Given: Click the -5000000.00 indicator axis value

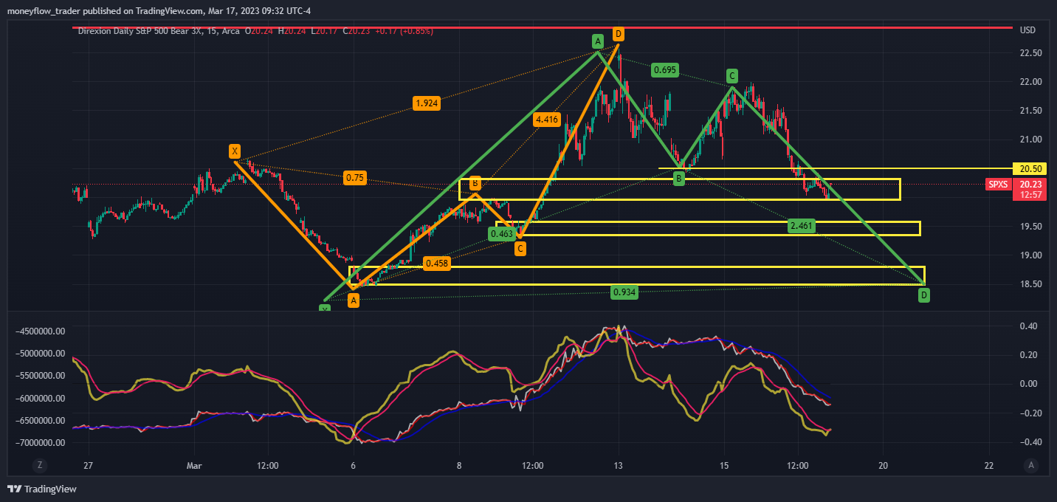Looking at the screenshot, I should (x=41, y=354).
